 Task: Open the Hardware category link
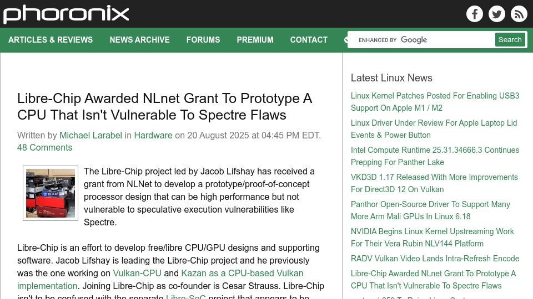(x=153, y=135)
